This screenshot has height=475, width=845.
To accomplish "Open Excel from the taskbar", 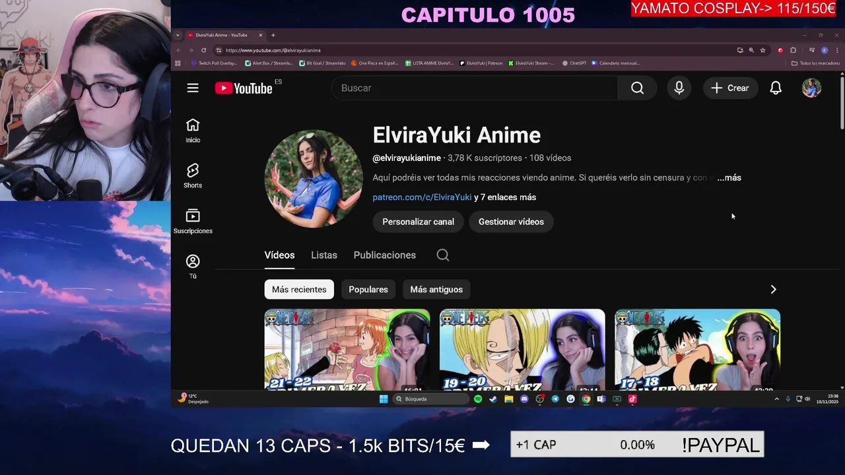I will (x=617, y=399).
